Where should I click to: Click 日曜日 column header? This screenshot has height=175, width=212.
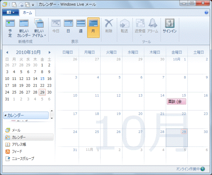[67, 52]
